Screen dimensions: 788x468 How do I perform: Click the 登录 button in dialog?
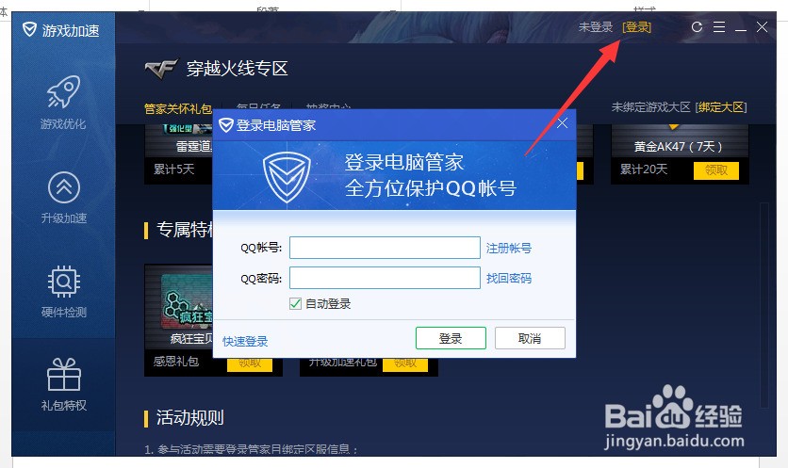tap(451, 338)
